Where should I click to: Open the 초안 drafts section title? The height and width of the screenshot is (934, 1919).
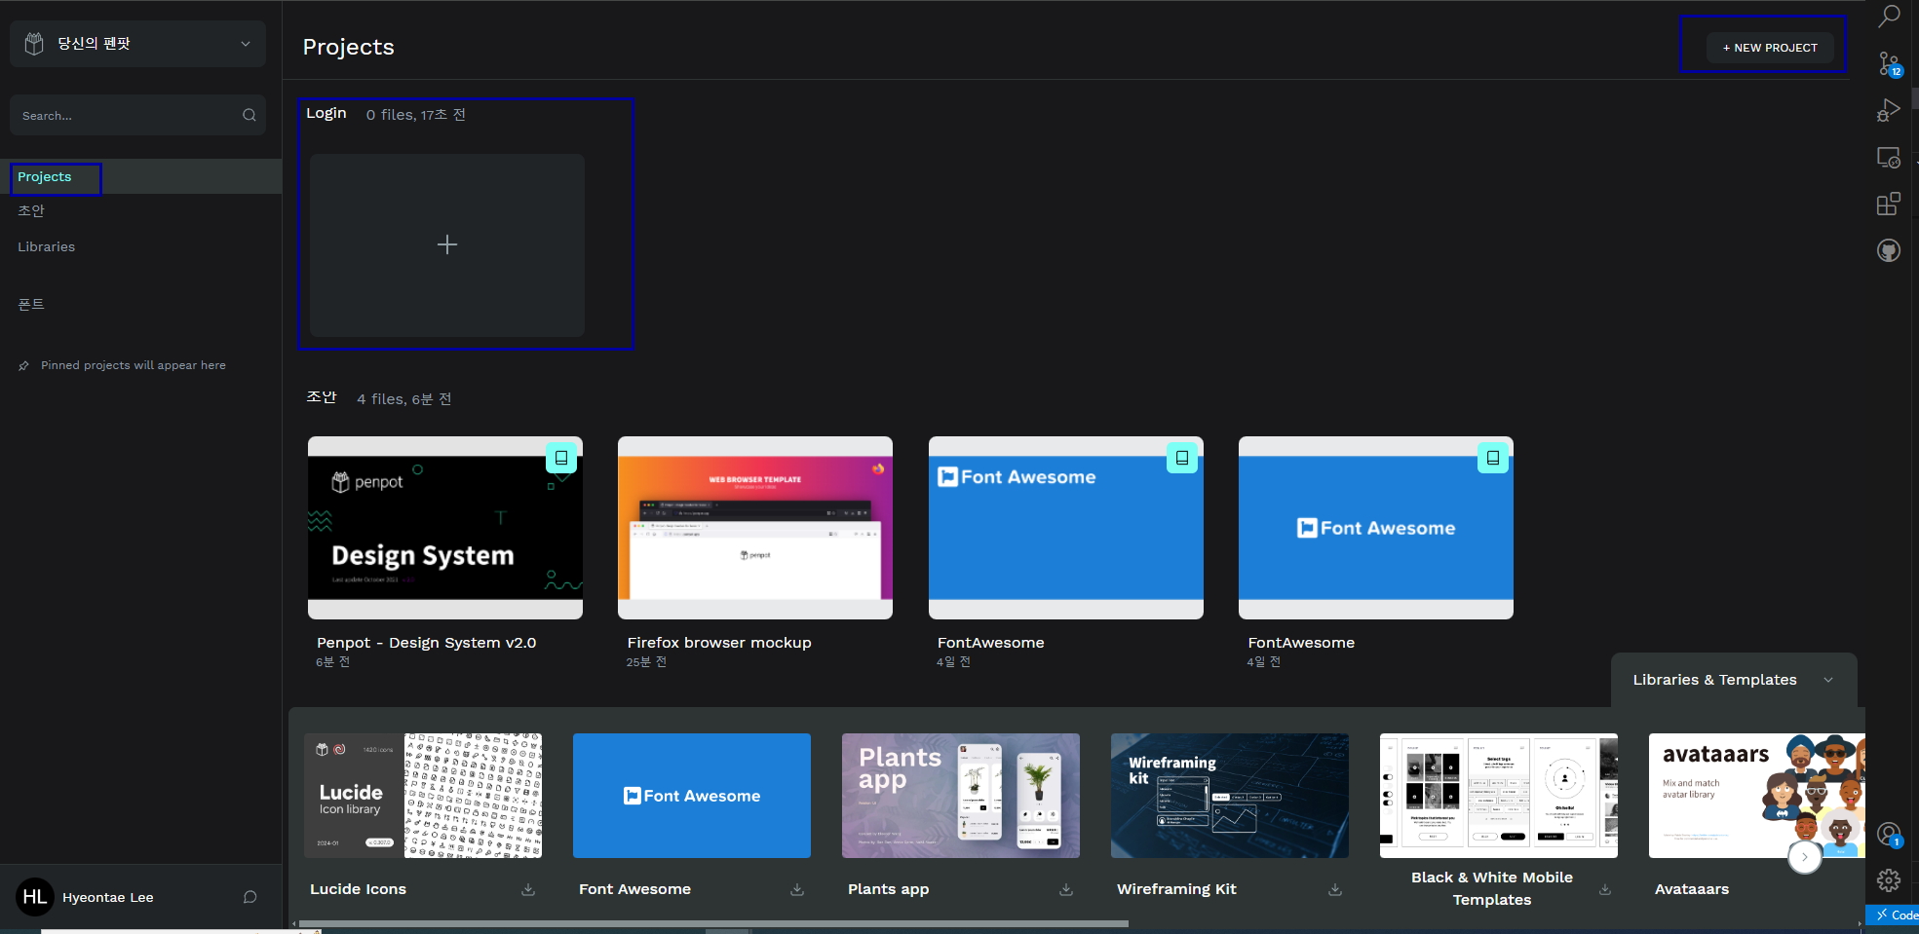coord(322,397)
